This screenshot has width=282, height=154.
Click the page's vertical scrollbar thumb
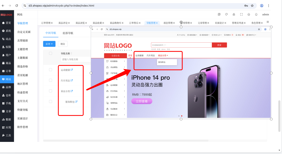coord(279,116)
